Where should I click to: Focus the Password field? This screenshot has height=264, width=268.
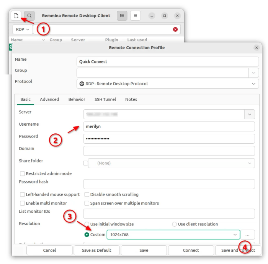(169, 139)
